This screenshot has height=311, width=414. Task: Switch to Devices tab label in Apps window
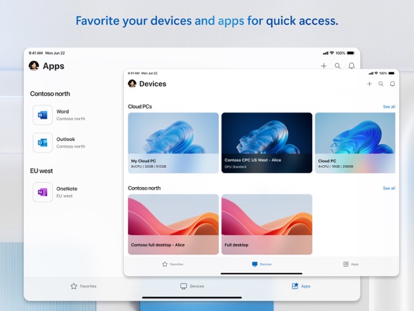(x=197, y=286)
